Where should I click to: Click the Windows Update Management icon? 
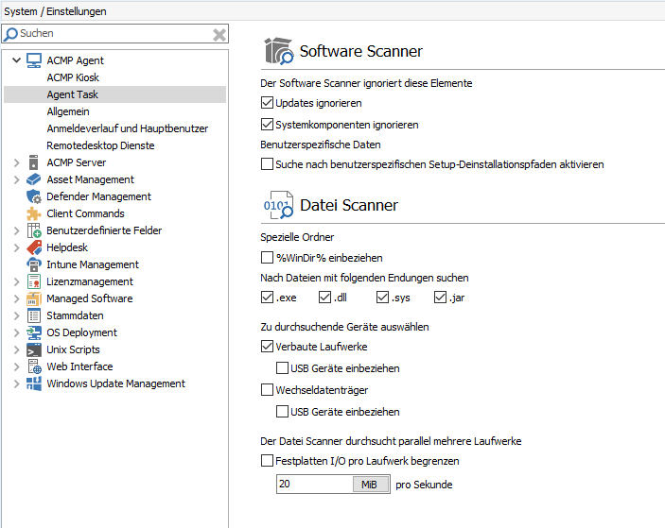coord(34,383)
